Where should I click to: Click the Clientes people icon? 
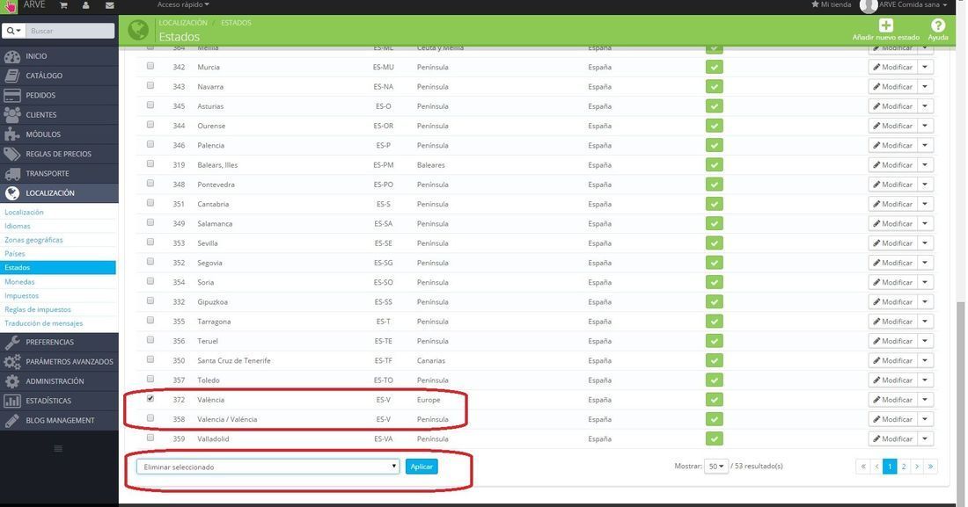click(12, 115)
